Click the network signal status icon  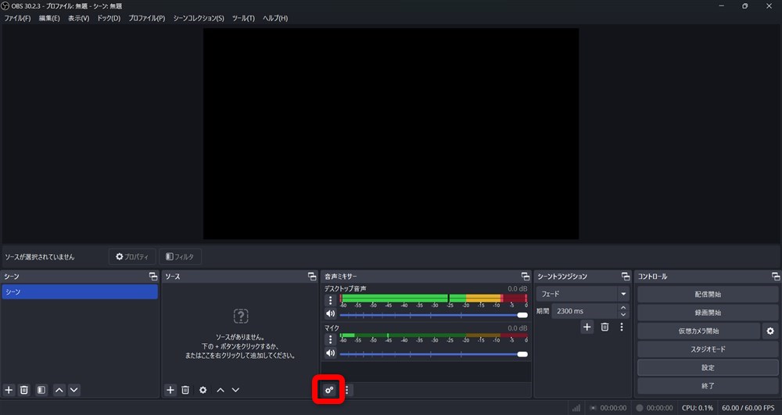(x=576, y=408)
